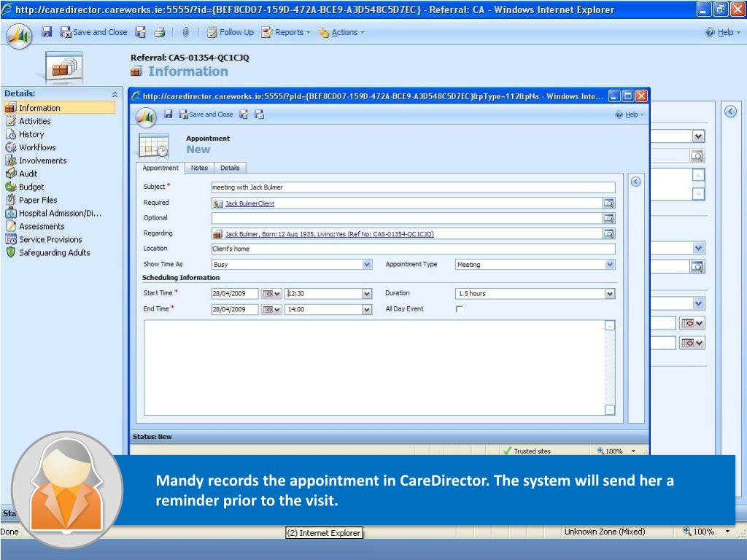Click the Activities icon in the Details list

pyautogui.click(x=11, y=121)
